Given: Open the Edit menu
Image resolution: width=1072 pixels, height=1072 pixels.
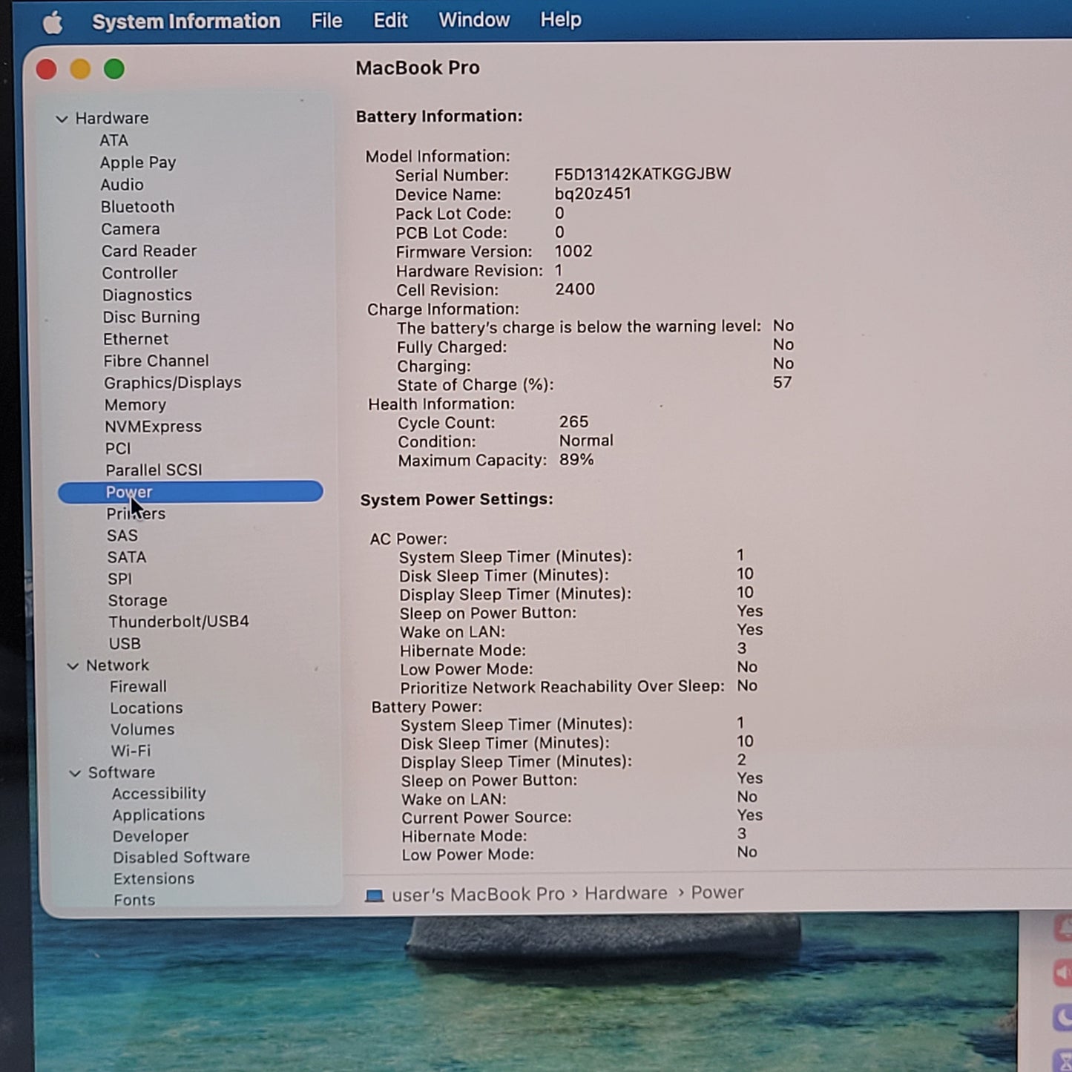Looking at the screenshot, I should 390,20.
